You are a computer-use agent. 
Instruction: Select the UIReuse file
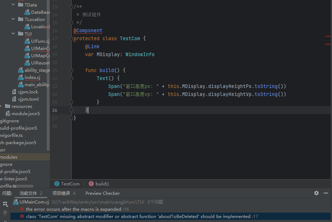[x=41, y=63]
